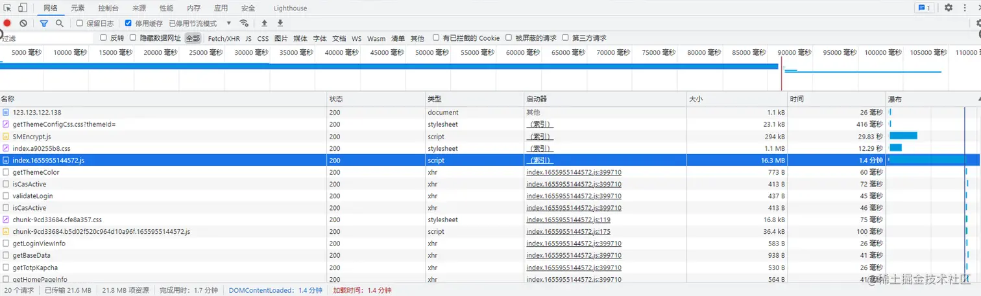Select checkbox of getThemeColor row
This screenshot has width=981, height=296.
coord(6,172)
